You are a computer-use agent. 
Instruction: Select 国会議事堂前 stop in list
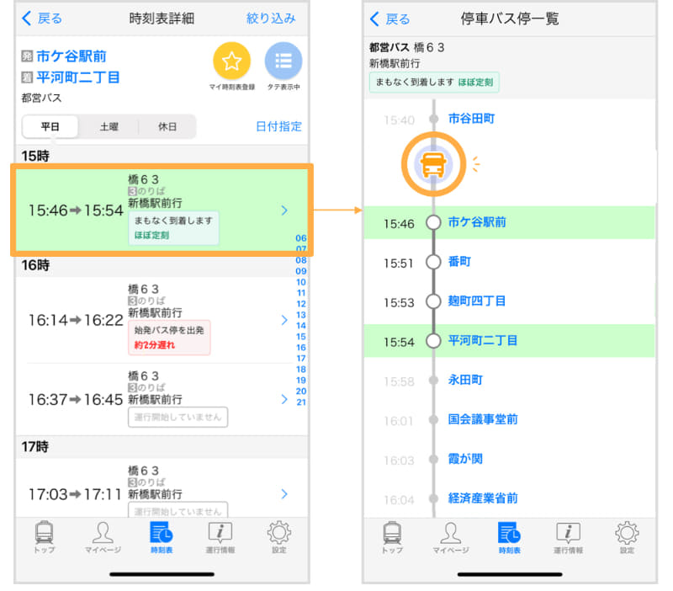pos(483,419)
